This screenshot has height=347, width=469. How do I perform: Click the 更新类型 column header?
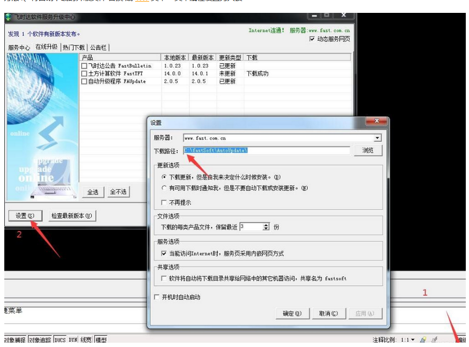point(230,57)
